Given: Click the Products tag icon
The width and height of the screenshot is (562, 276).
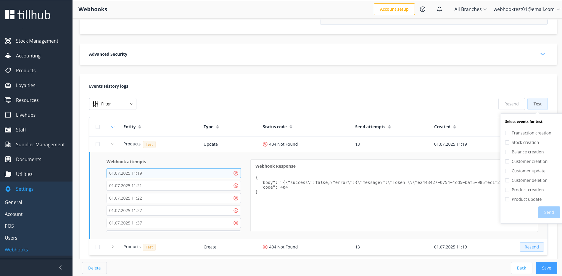Looking at the screenshot, I should point(8,70).
